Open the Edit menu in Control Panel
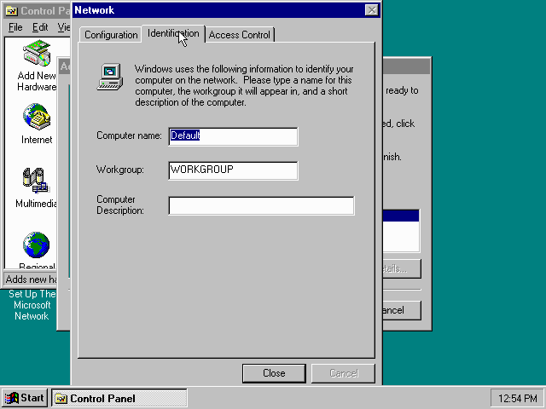Screen dimensions: 546x409 [40, 27]
